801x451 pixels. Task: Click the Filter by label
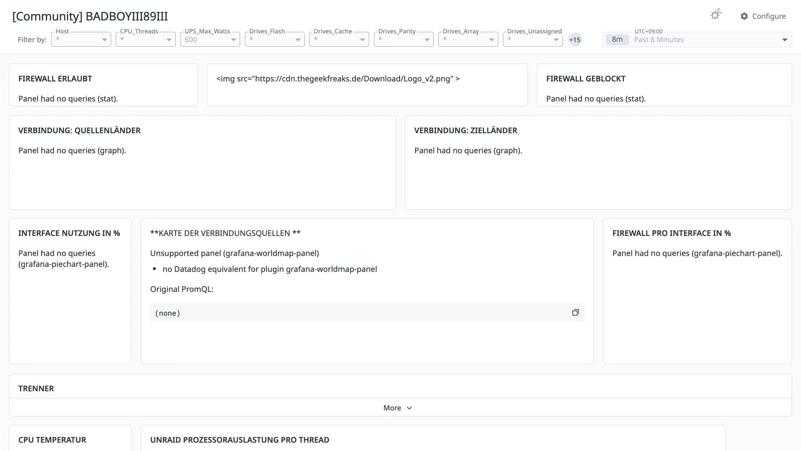click(x=32, y=40)
